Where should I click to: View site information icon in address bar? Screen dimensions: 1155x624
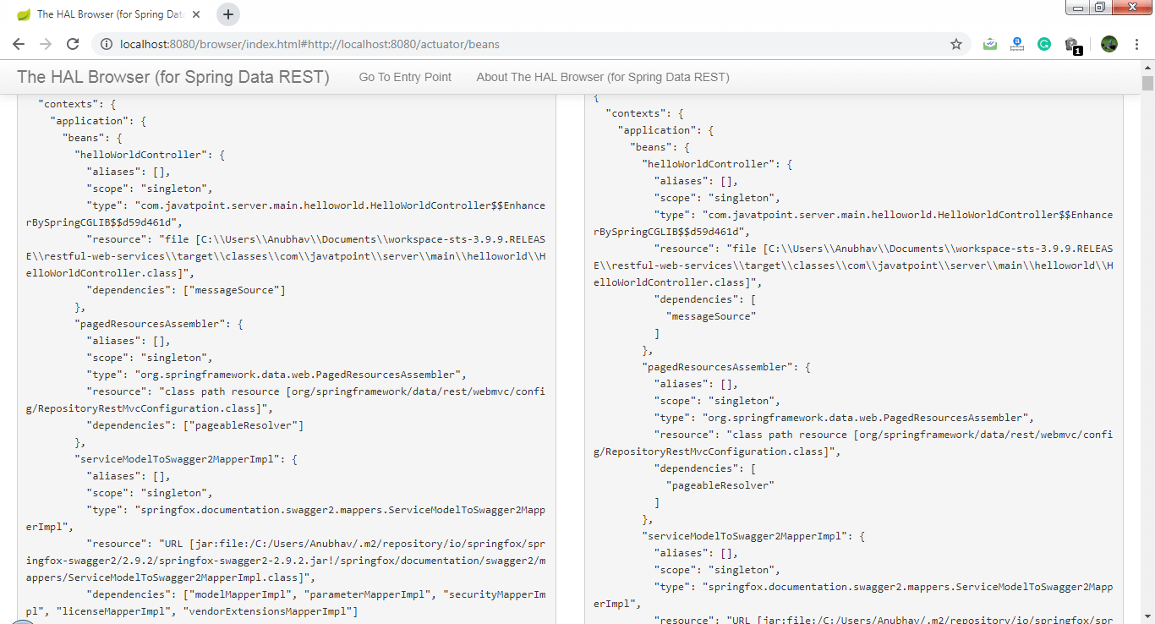point(106,44)
